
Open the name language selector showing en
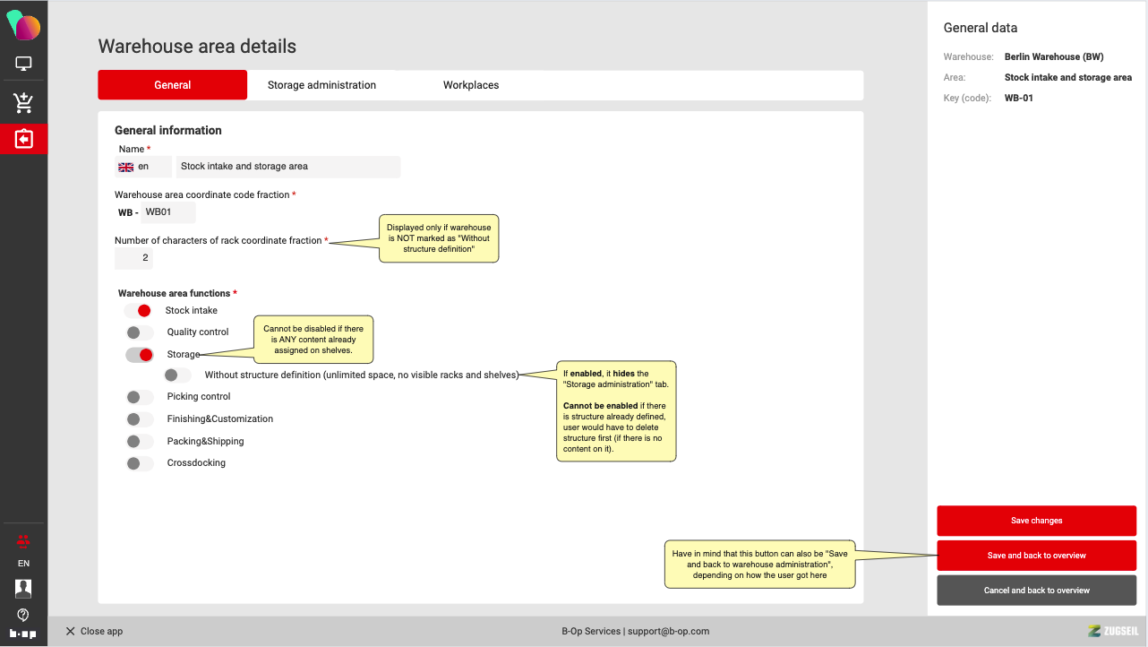coord(143,167)
